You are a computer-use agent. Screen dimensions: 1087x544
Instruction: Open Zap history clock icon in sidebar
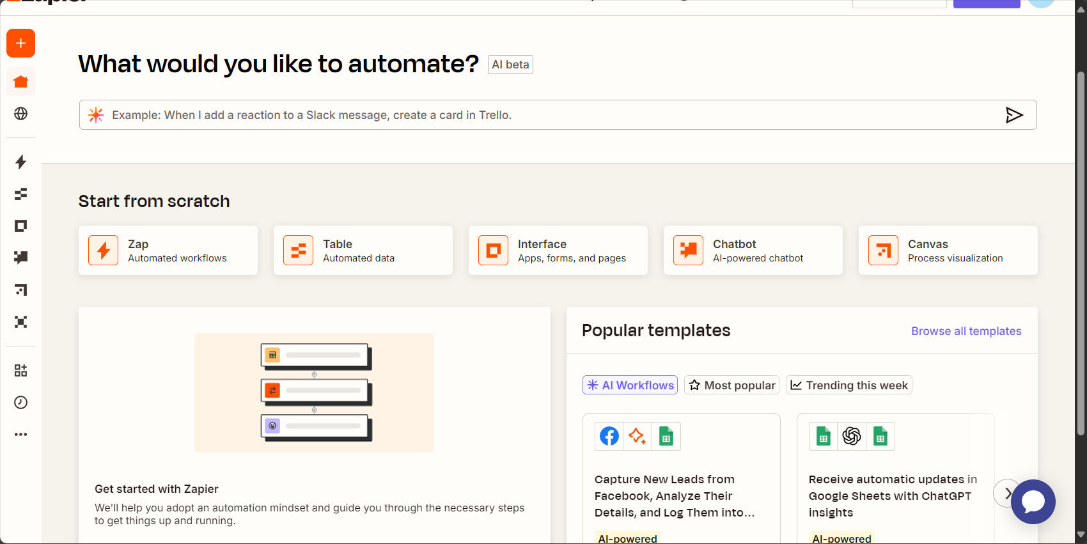tap(20, 402)
